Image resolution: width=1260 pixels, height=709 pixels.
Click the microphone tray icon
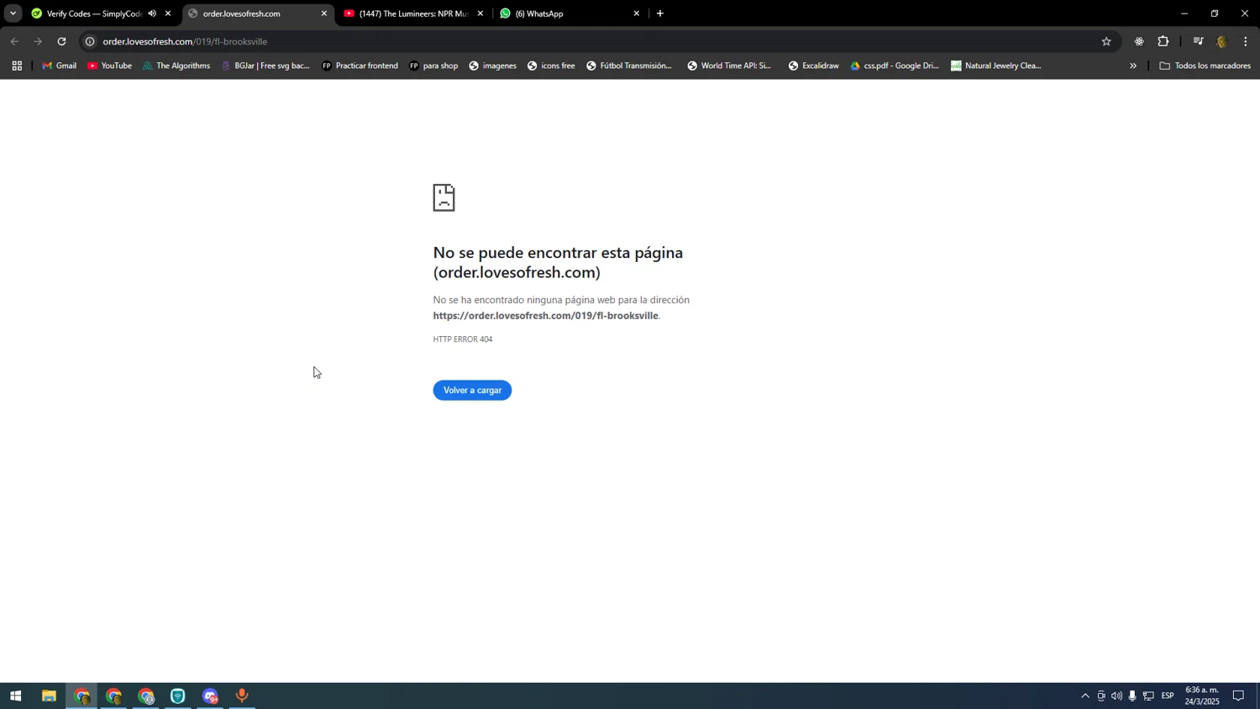(x=1132, y=696)
